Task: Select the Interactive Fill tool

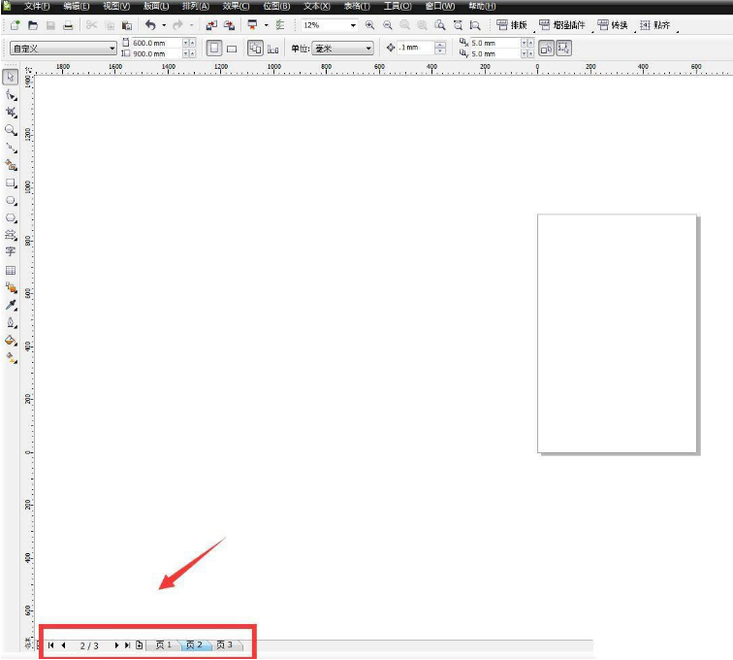Action: pos(11,358)
